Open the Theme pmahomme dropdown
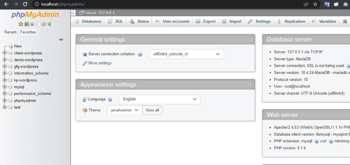This screenshot has height=165, width=350. tap(125, 110)
